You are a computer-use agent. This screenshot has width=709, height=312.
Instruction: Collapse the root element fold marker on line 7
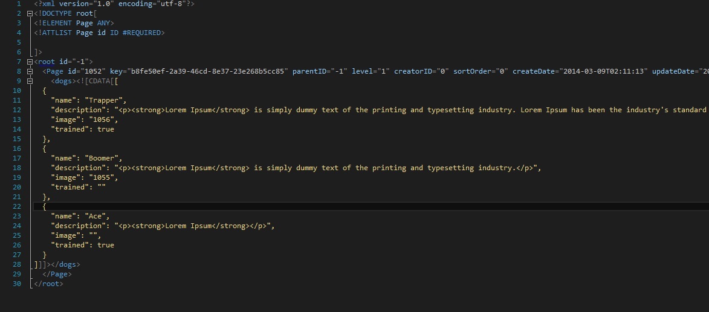(30, 62)
